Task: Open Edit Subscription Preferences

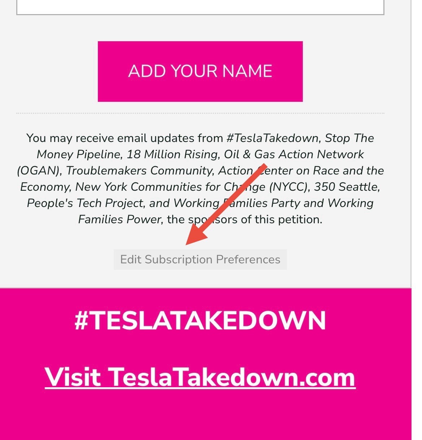Action: point(200,259)
